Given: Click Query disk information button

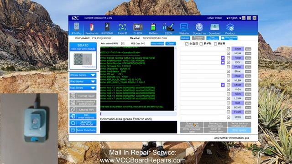Looking at the screenshot, I should tap(192, 124).
